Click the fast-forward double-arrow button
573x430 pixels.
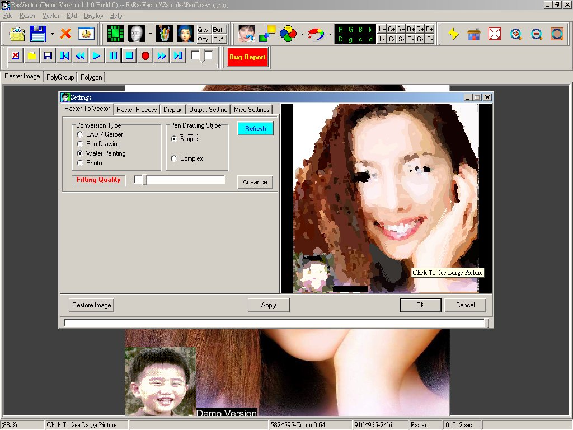click(x=162, y=55)
